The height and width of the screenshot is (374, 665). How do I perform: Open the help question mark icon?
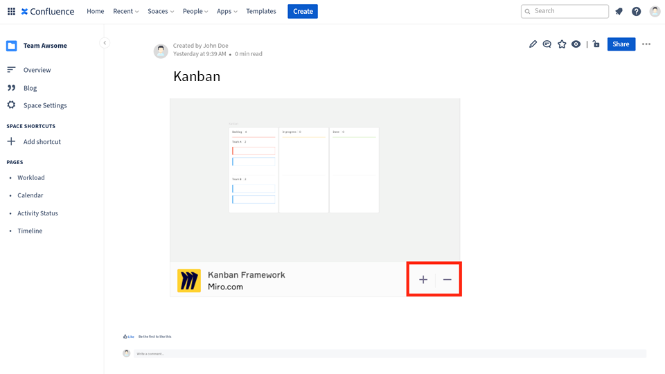click(636, 12)
